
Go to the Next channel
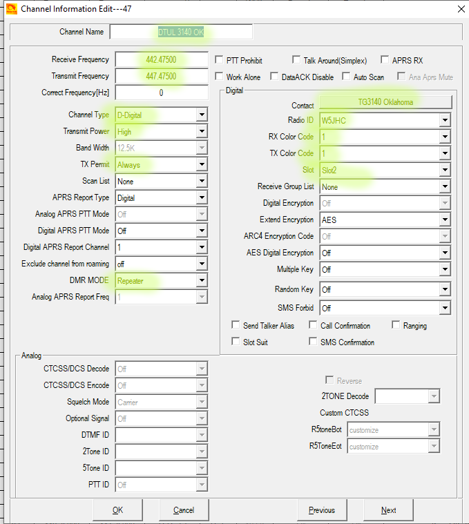point(389,510)
